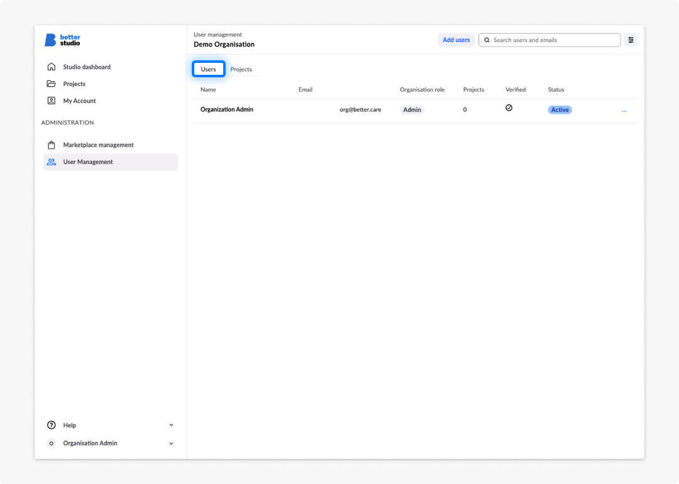Click the Admin role badge
This screenshot has height=484, width=679.
point(412,110)
